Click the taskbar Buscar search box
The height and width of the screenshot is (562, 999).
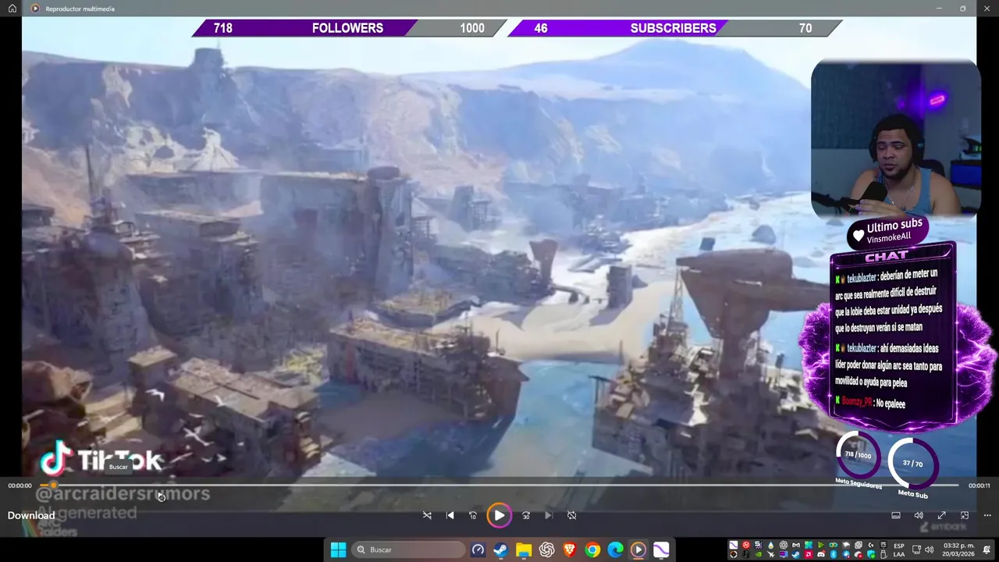pyautogui.click(x=408, y=550)
